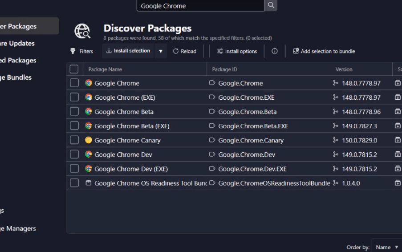Click the package details info icon

coord(274,51)
